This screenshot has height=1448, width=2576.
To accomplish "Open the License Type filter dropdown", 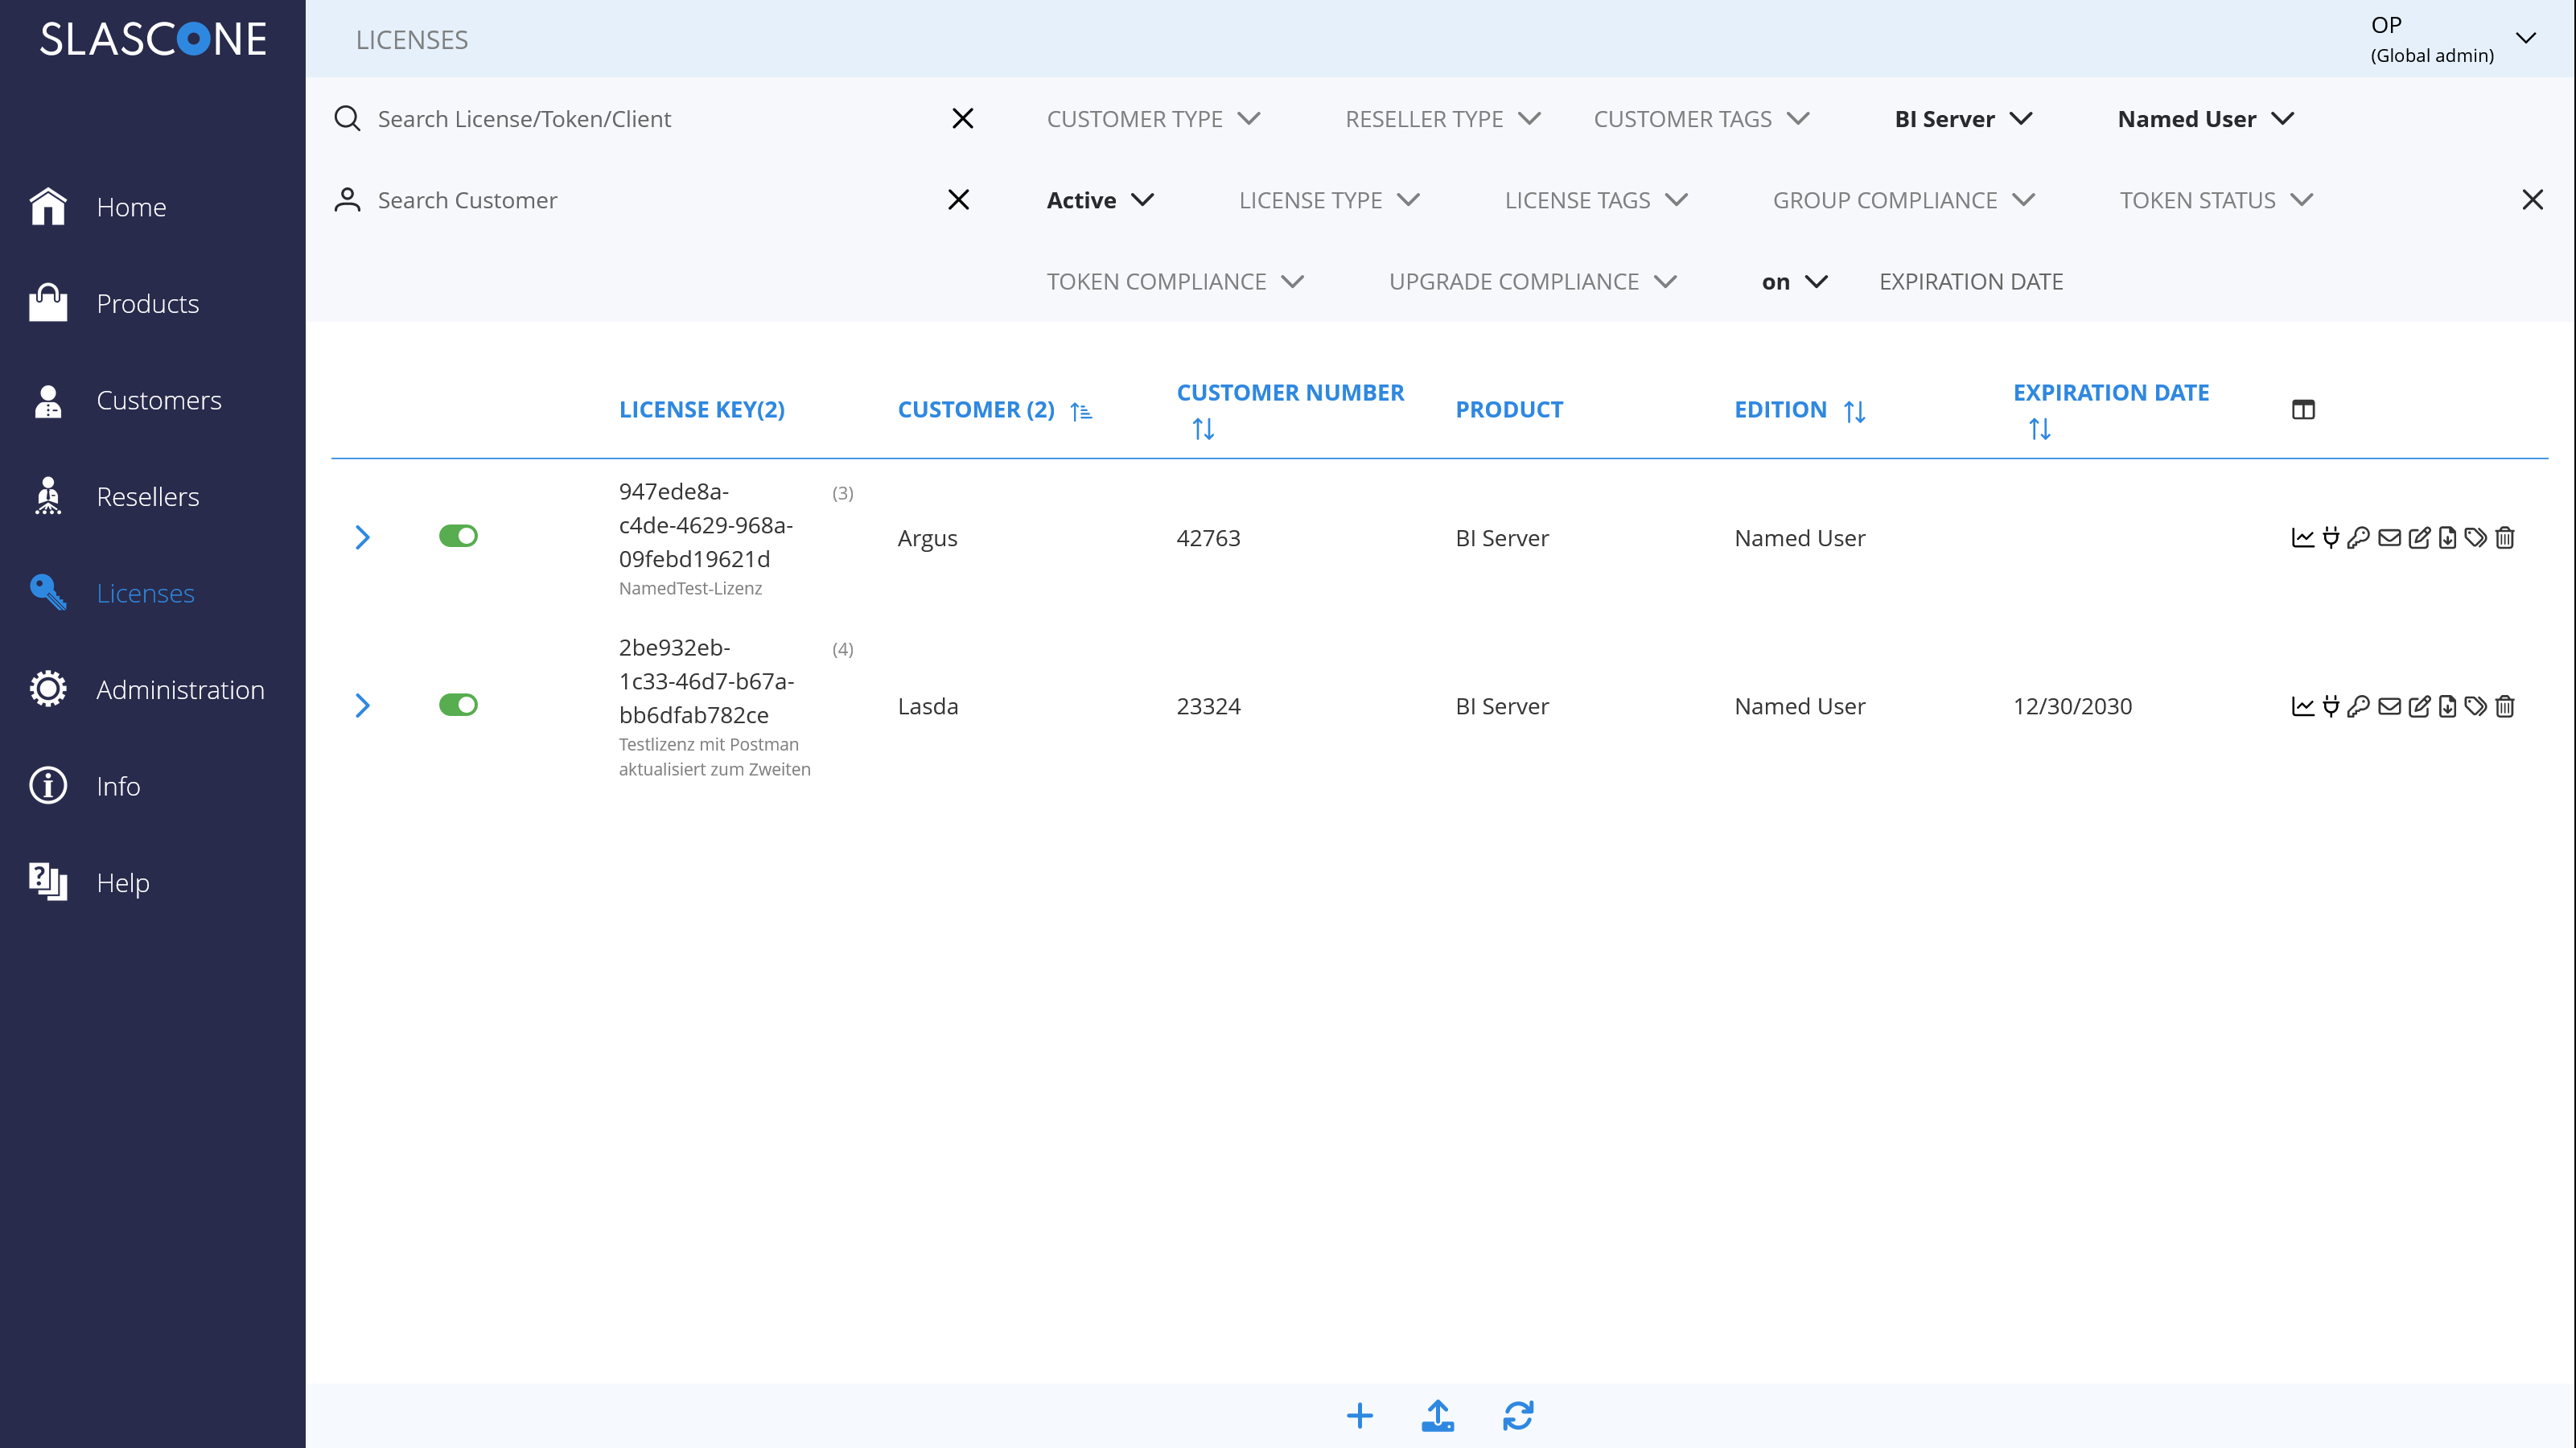I will pyautogui.click(x=1329, y=200).
